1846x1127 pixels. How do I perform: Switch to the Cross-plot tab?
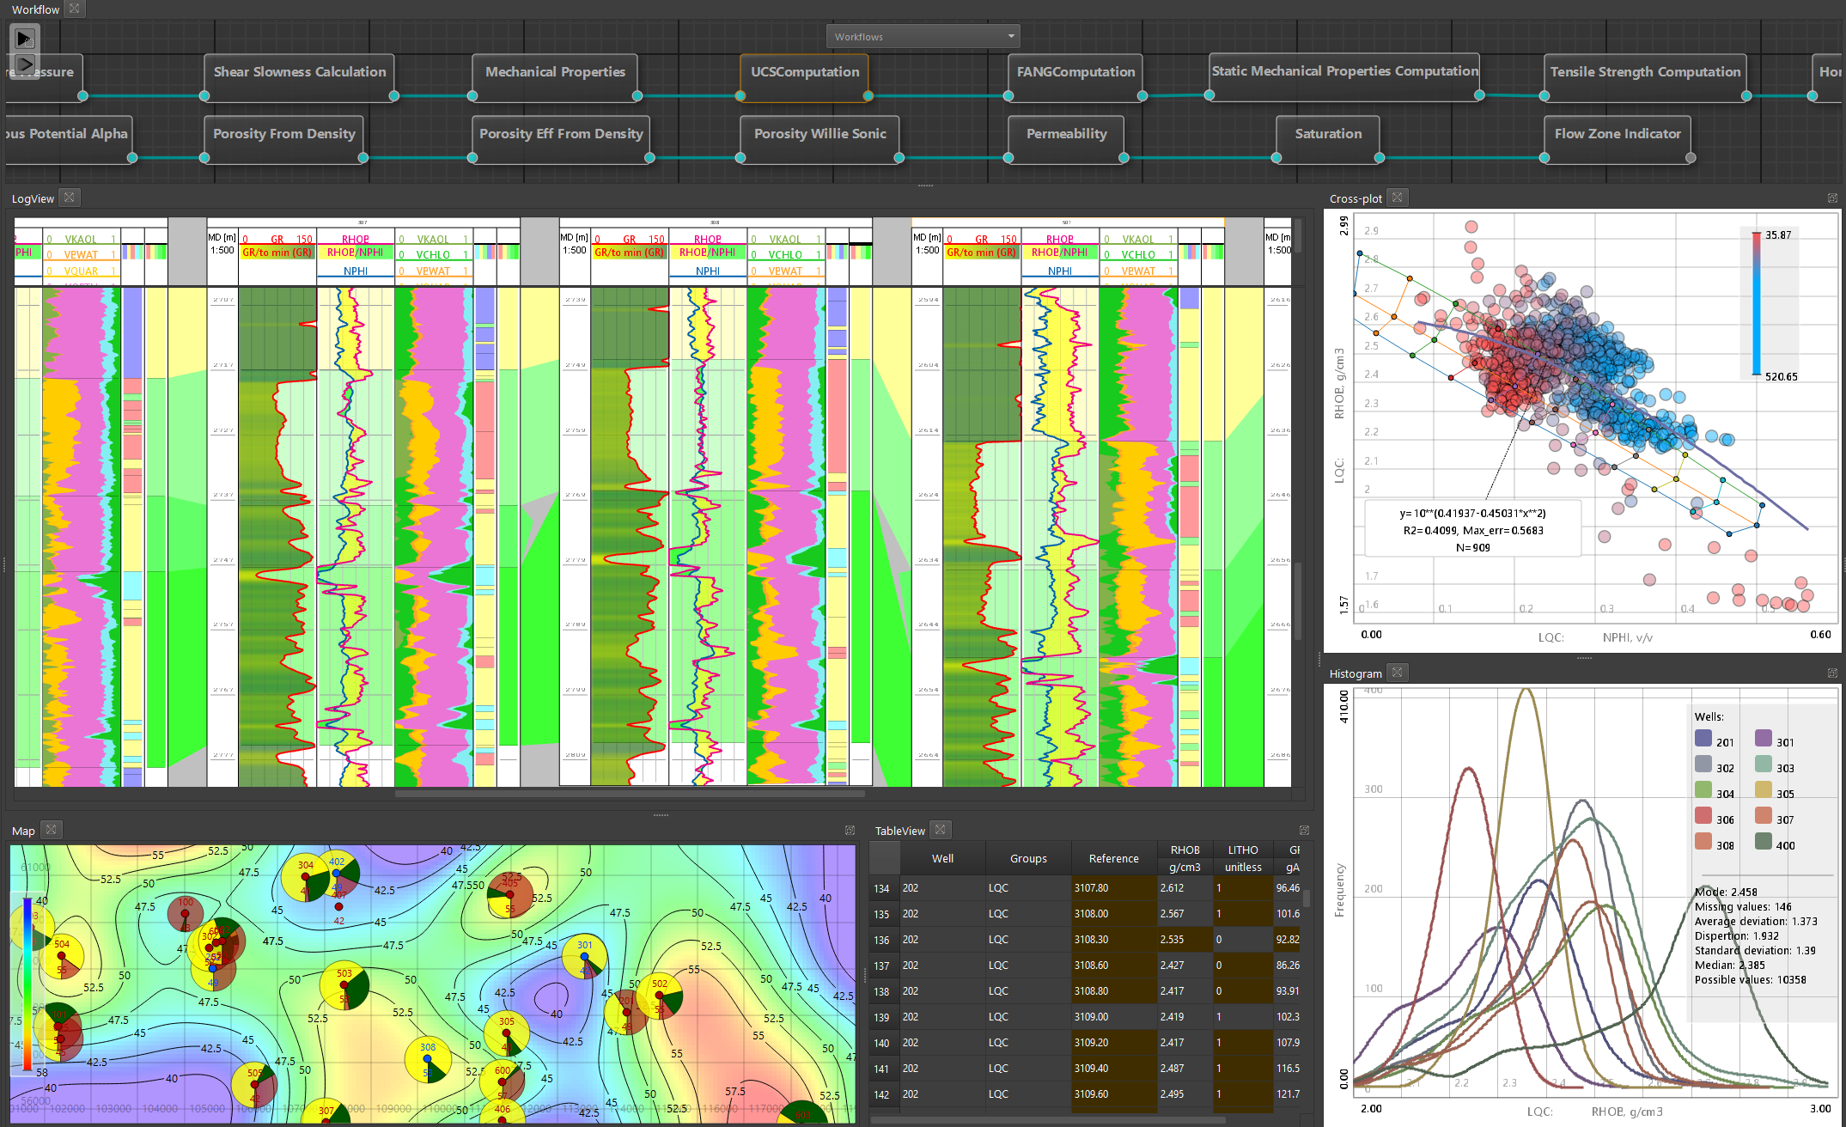pos(1356,198)
